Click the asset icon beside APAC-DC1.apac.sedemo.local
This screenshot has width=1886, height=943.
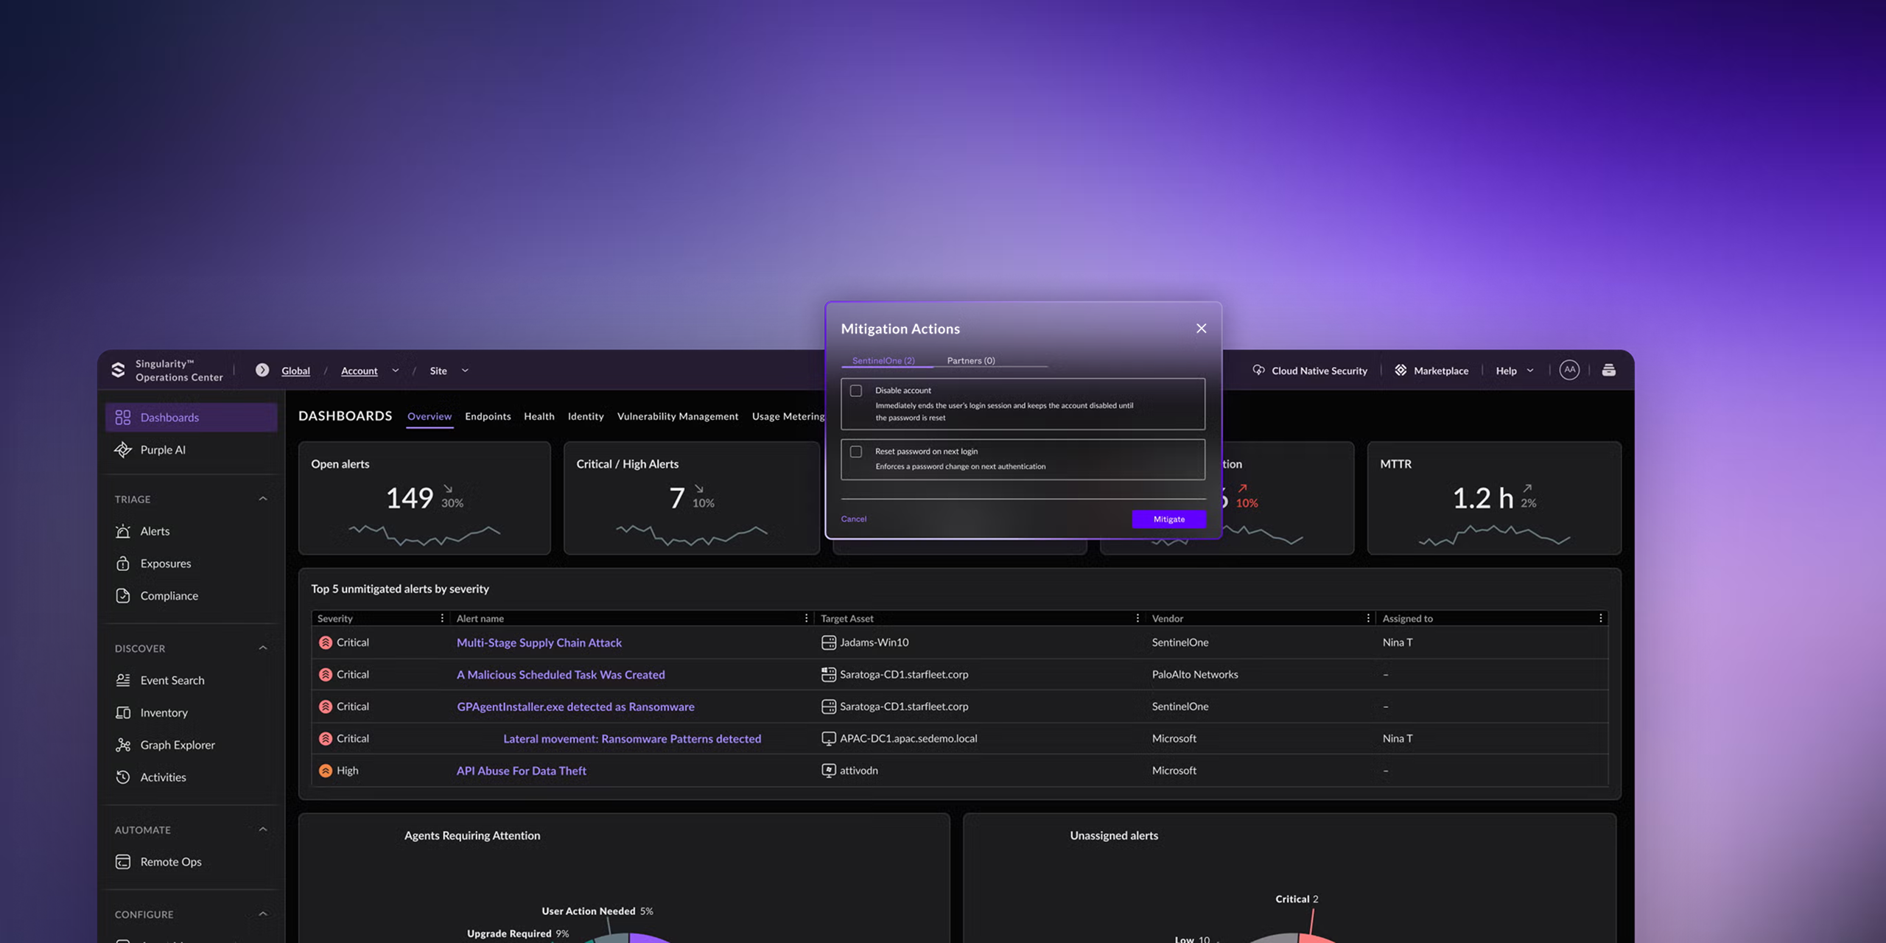pos(828,738)
